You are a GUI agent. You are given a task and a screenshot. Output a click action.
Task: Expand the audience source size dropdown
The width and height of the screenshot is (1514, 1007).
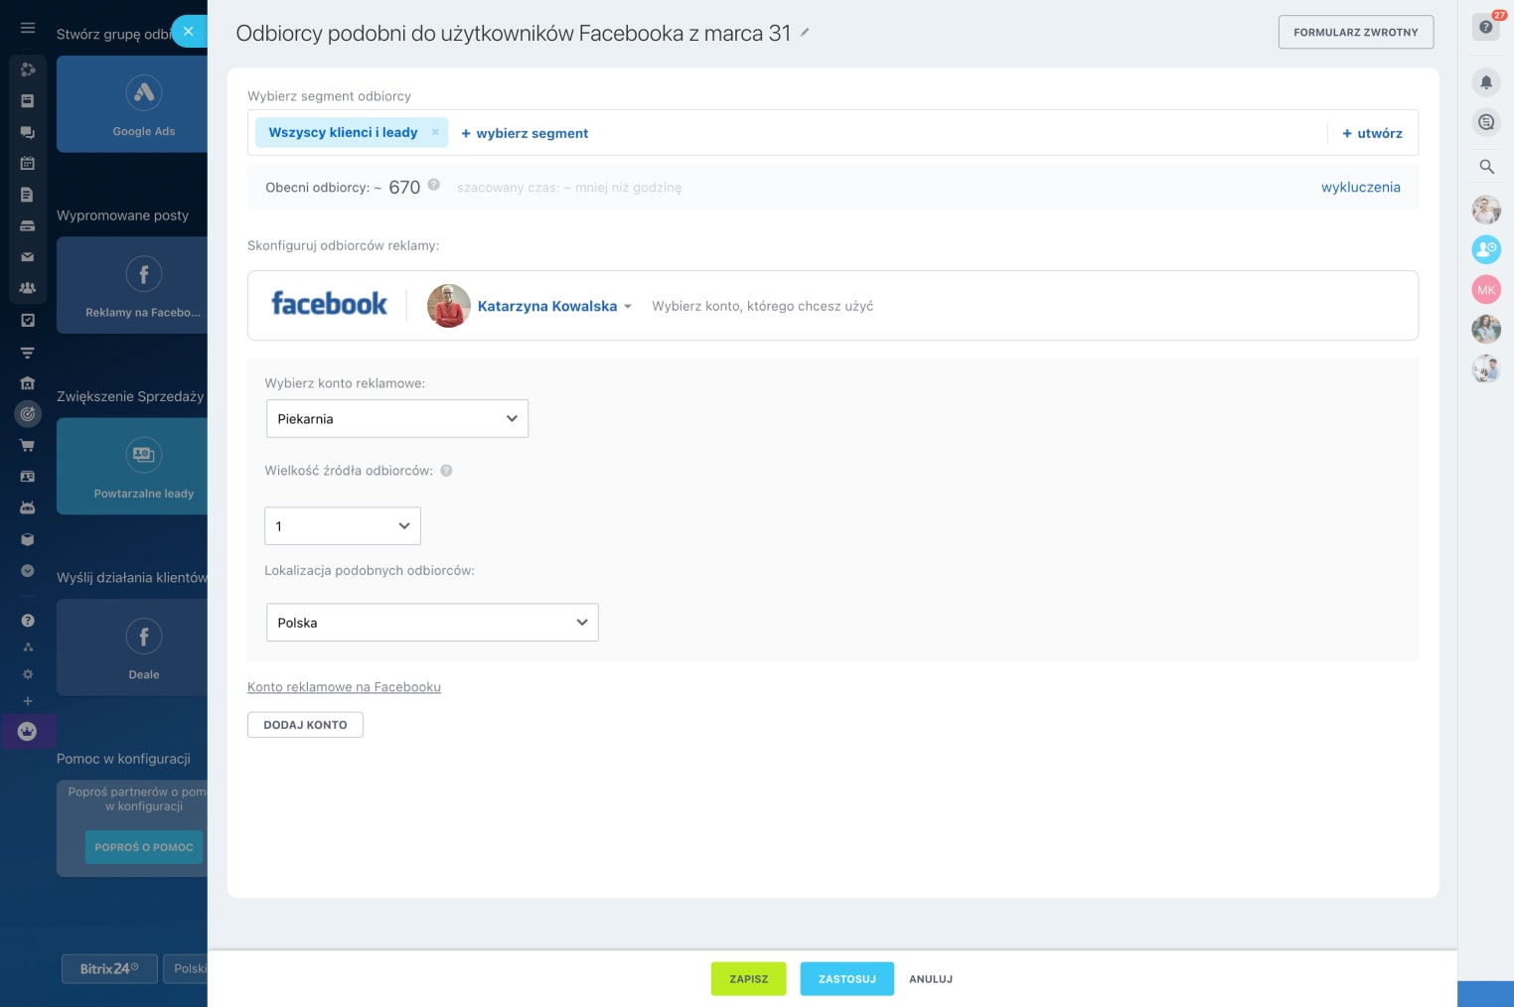(x=343, y=526)
